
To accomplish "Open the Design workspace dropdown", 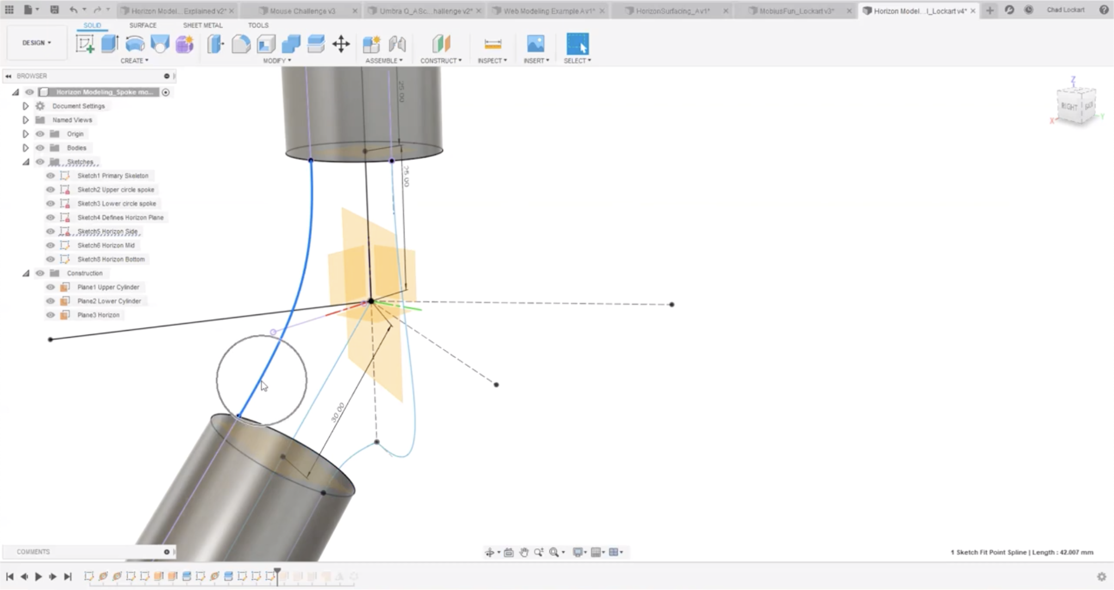I will (35, 42).
